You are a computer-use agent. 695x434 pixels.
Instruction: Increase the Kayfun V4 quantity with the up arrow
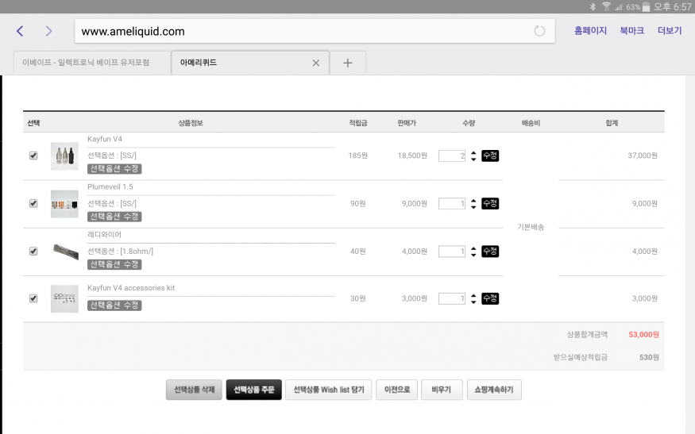coord(473,152)
